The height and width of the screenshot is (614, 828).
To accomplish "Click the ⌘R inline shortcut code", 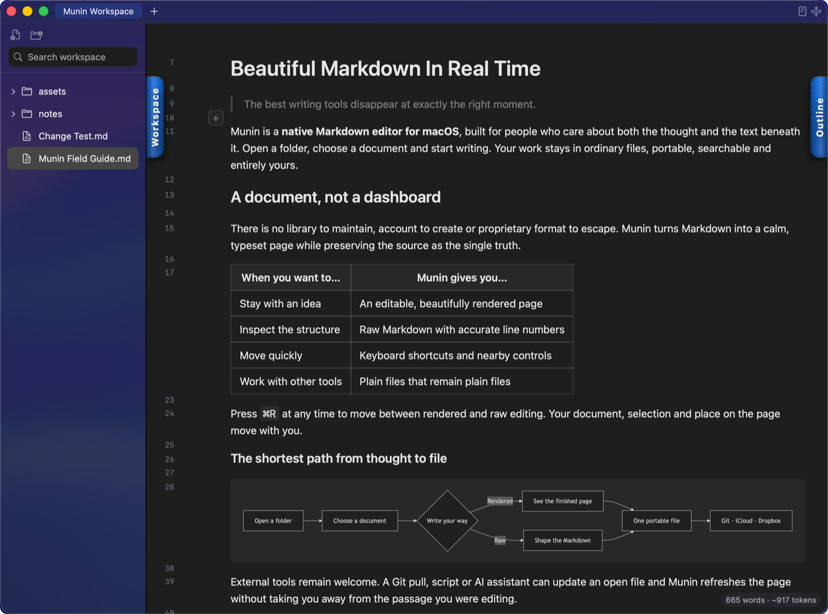I will [269, 414].
